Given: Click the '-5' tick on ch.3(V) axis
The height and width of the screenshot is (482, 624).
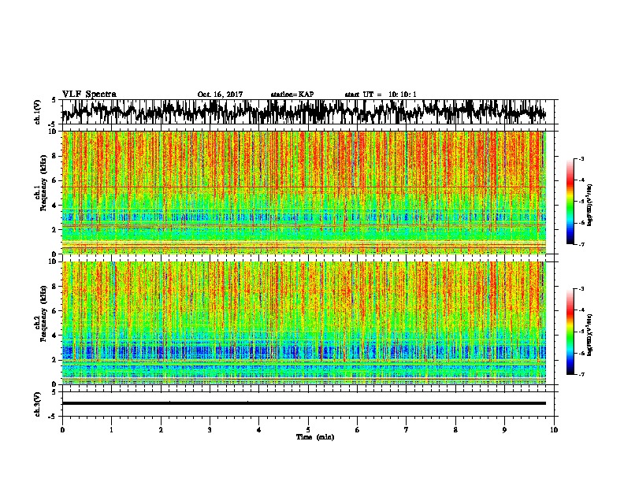Looking at the screenshot, I should pyautogui.click(x=53, y=417).
